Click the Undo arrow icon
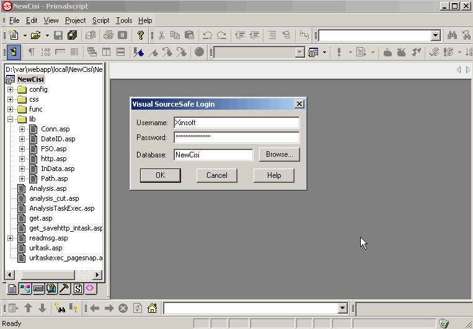Viewport: 473px width, 329px height. click(207, 35)
